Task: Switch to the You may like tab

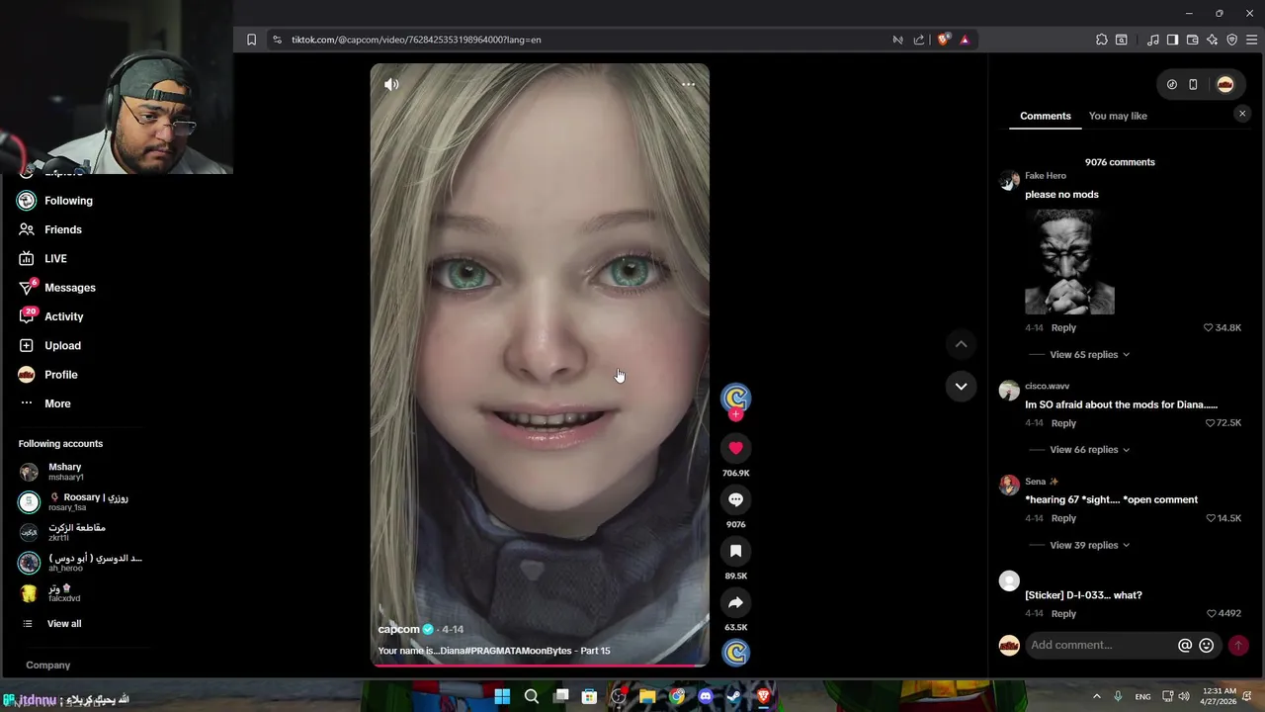Action: [1118, 116]
